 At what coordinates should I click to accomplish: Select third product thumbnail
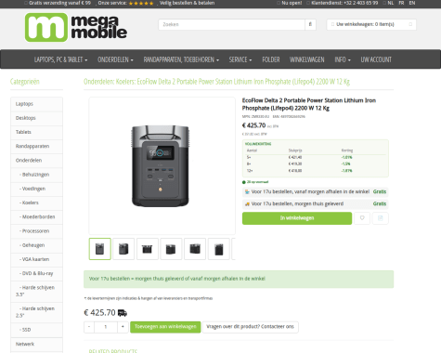point(148,249)
